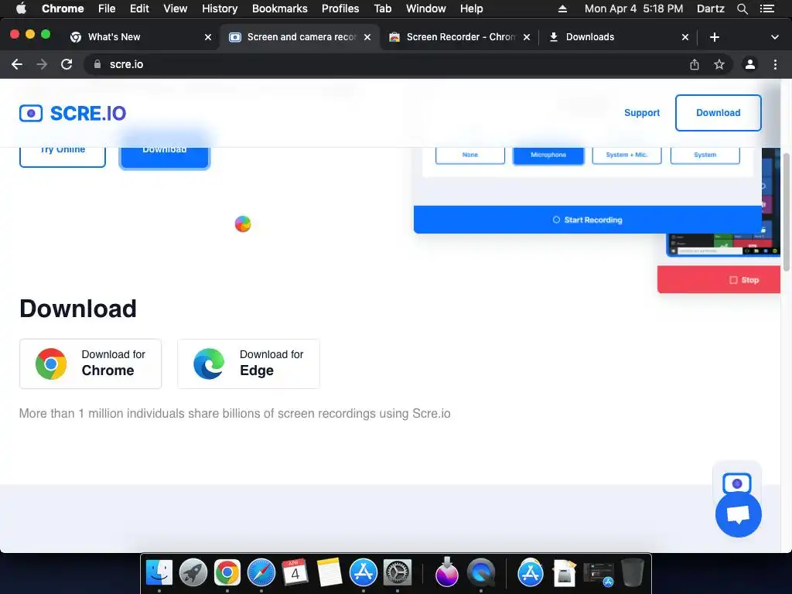Click the Try Online button
The width and height of the screenshot is (792, 594).
point(63,155)
